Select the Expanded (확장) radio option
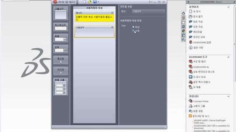Image resolution: width=236 pixels, height=132 pixels. pyautogui.click(x=133, y=27)
